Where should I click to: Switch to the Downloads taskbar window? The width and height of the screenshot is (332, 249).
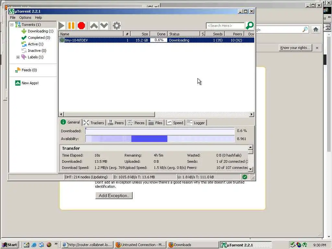[x=193, y=245]
